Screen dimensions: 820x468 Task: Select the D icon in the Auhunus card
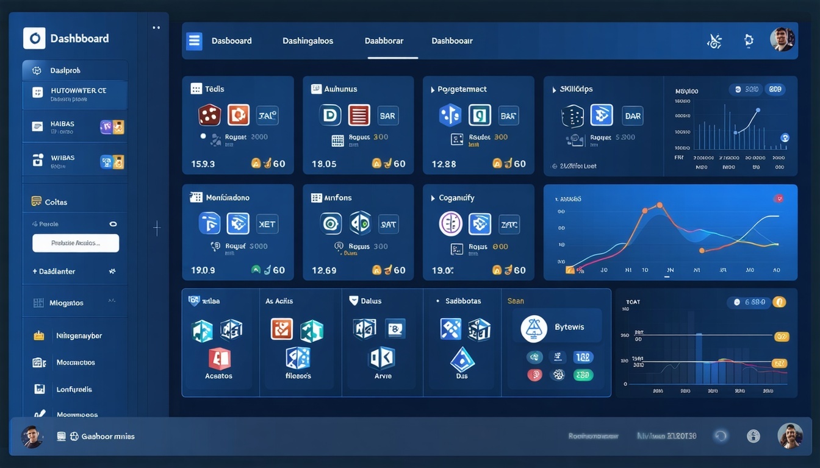point(330,115)
